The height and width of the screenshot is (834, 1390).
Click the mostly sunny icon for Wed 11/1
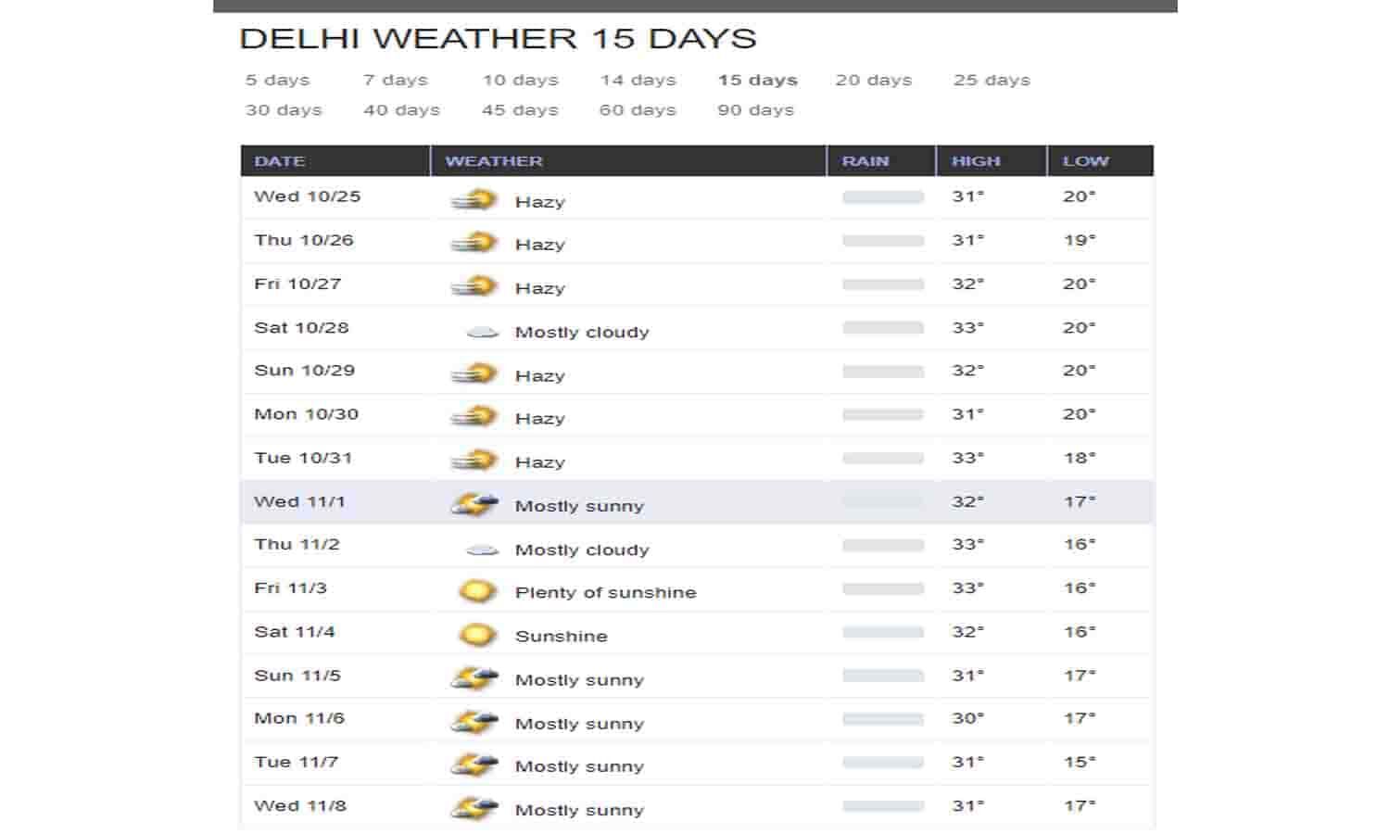[x=475, y=501]
